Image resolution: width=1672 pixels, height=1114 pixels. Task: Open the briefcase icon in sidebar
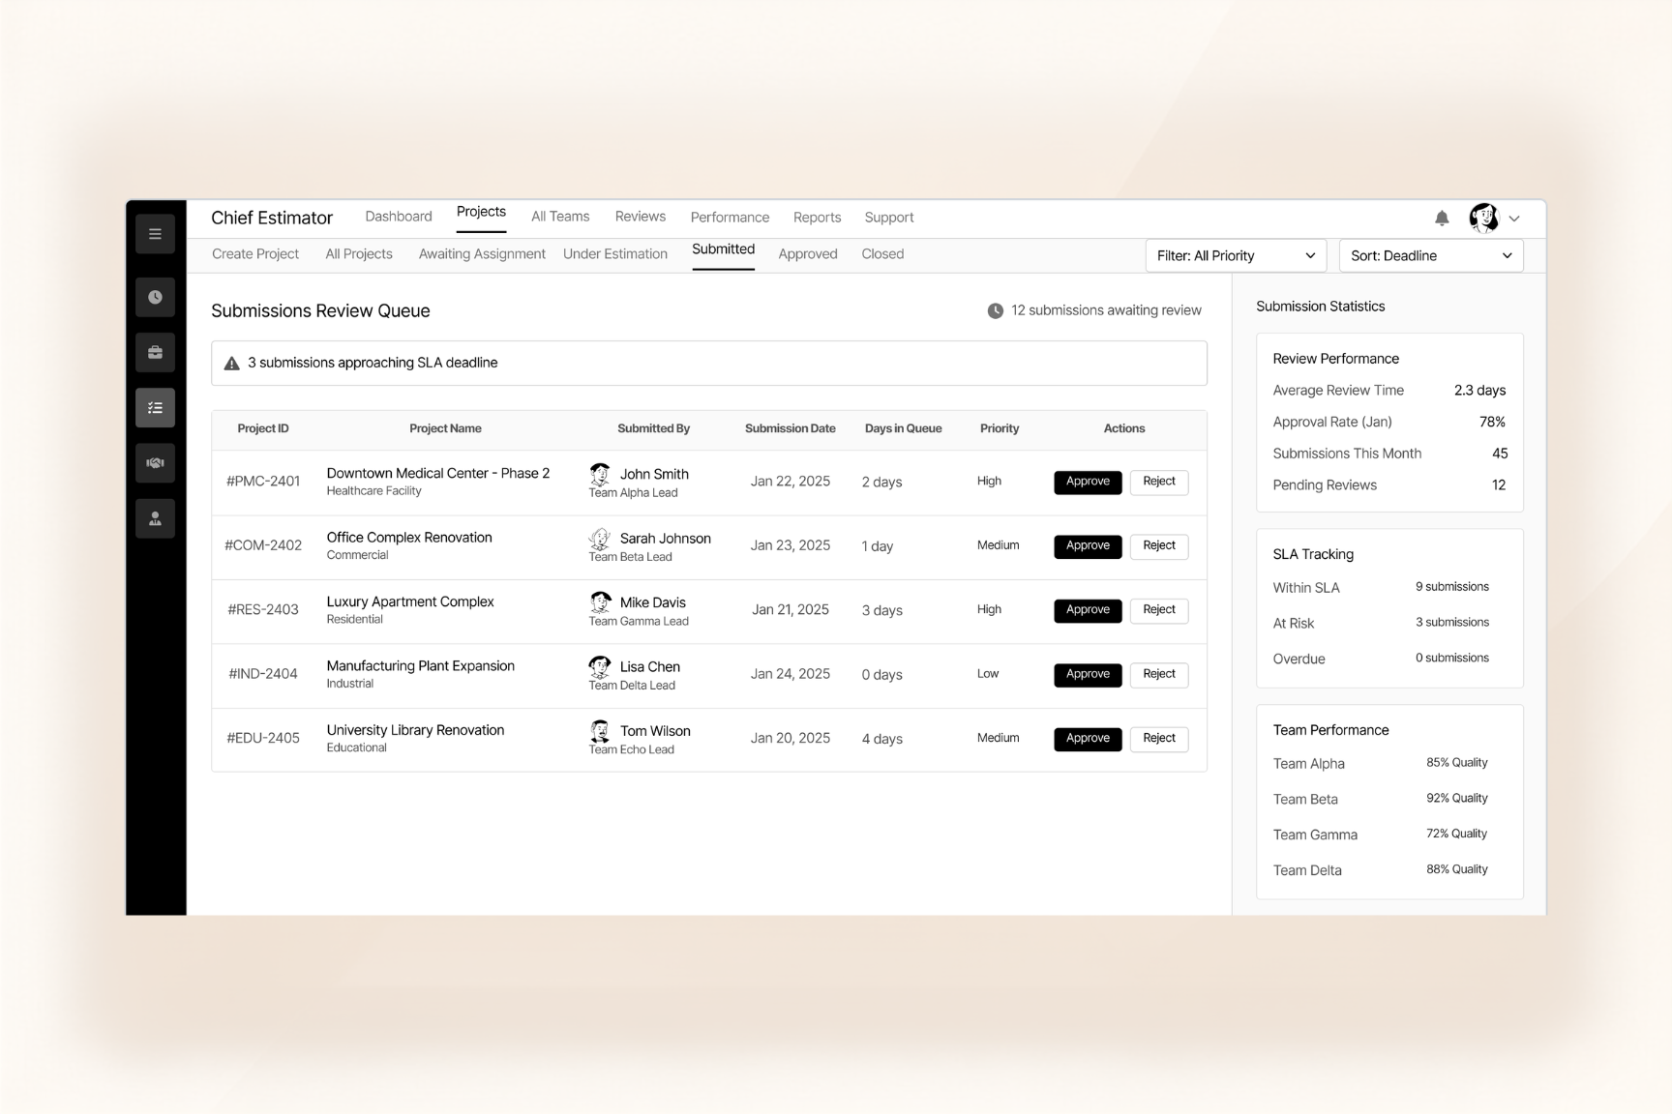pos(155,352)
